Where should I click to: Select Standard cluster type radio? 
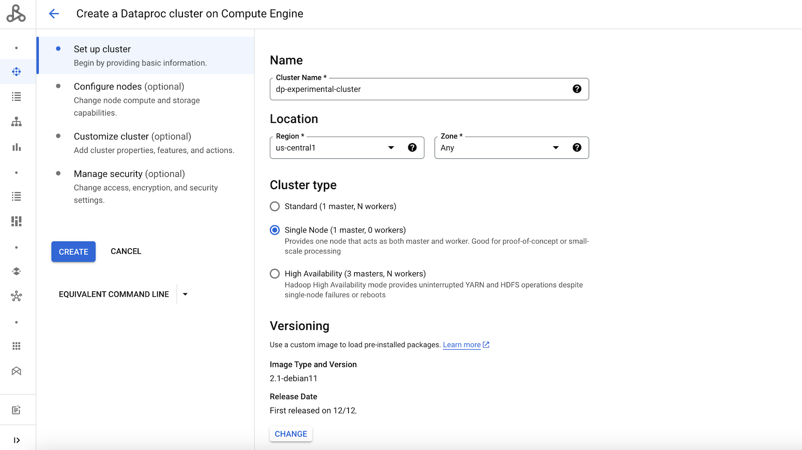click(x=275, y=206)
